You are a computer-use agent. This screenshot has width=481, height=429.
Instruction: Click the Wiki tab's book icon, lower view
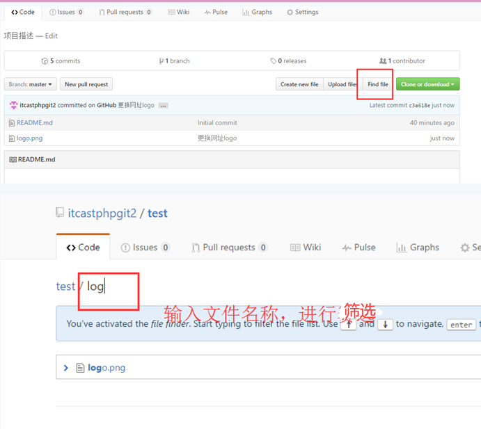pos(295,248)
